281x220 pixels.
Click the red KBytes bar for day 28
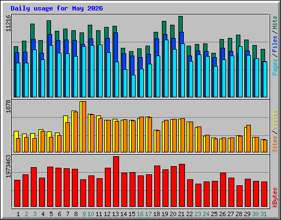pos(240,196)
